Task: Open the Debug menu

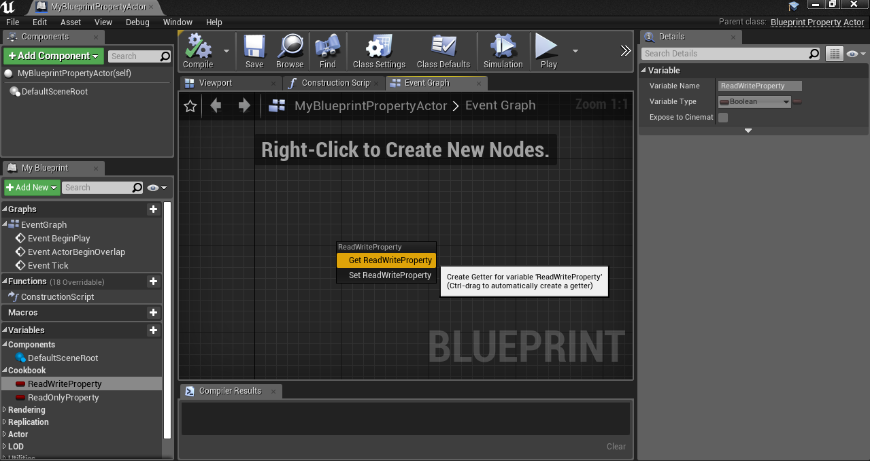Action: tap(137, 22)
